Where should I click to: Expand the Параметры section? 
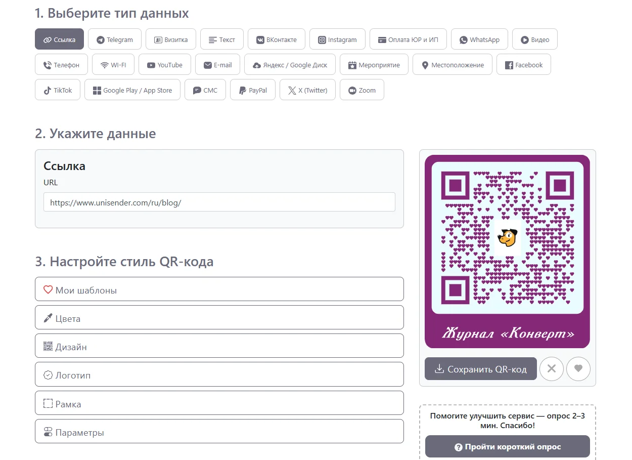point(219,431)
